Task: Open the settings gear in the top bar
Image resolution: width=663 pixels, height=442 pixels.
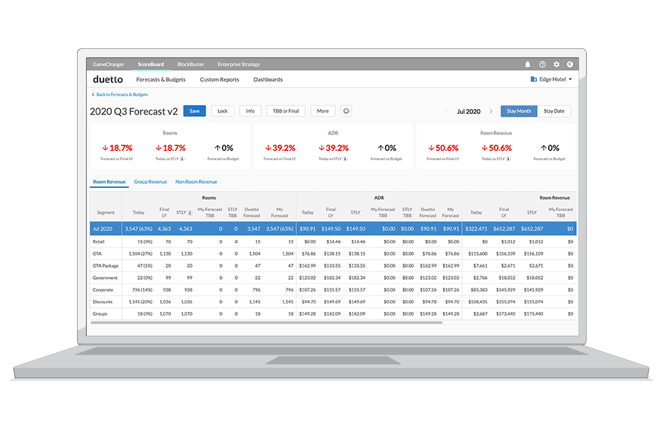Action: 555,64
